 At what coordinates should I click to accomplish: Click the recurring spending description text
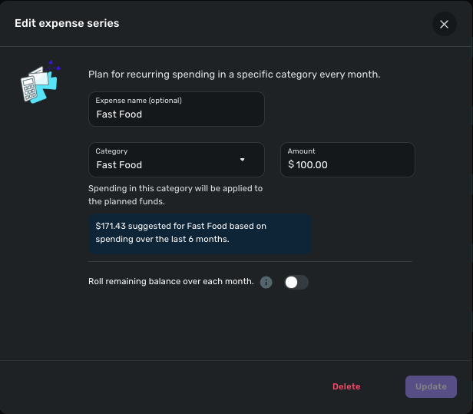click(234, 75)
